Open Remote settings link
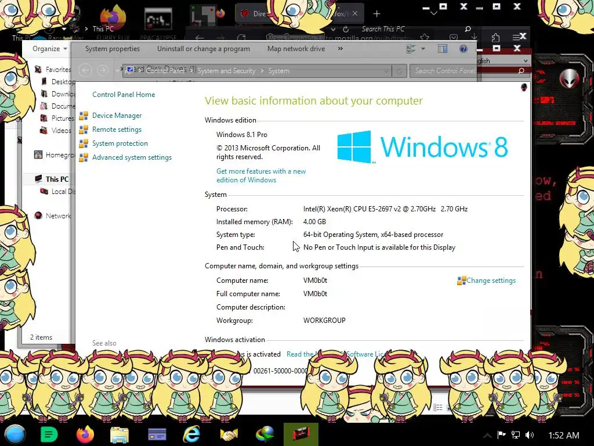Viewport: 594px width, 446px height. tap(117, 130)
